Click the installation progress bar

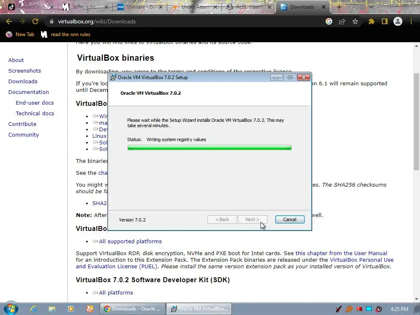click(210, 148)
